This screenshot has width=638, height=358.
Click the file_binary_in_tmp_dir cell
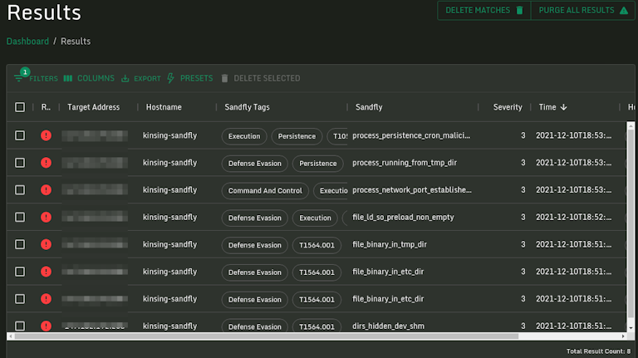(390, 244)
